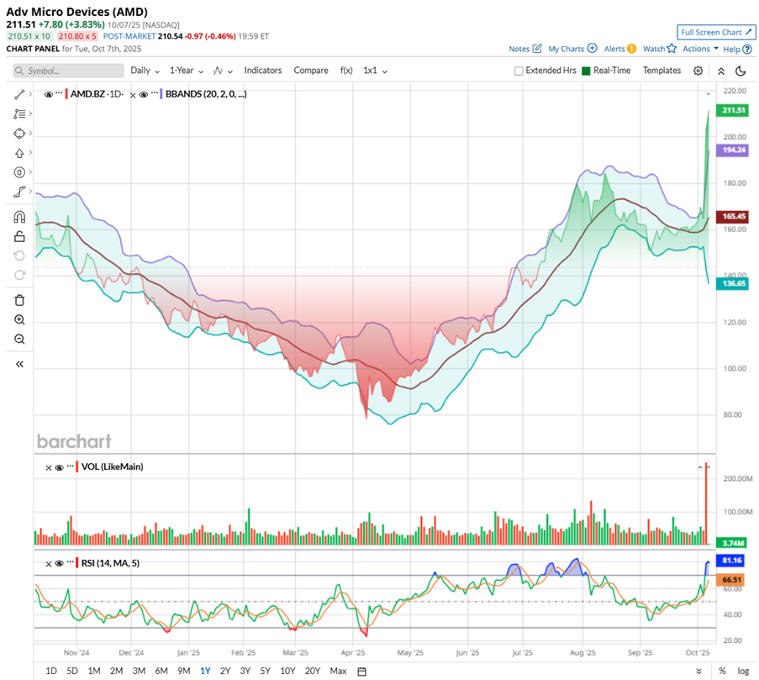
Task: Toggle the drawings lock icon
Action: pos(19,237)
